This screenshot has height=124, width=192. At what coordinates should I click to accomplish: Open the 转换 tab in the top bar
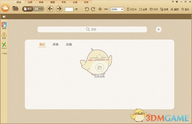coord(41,2)
